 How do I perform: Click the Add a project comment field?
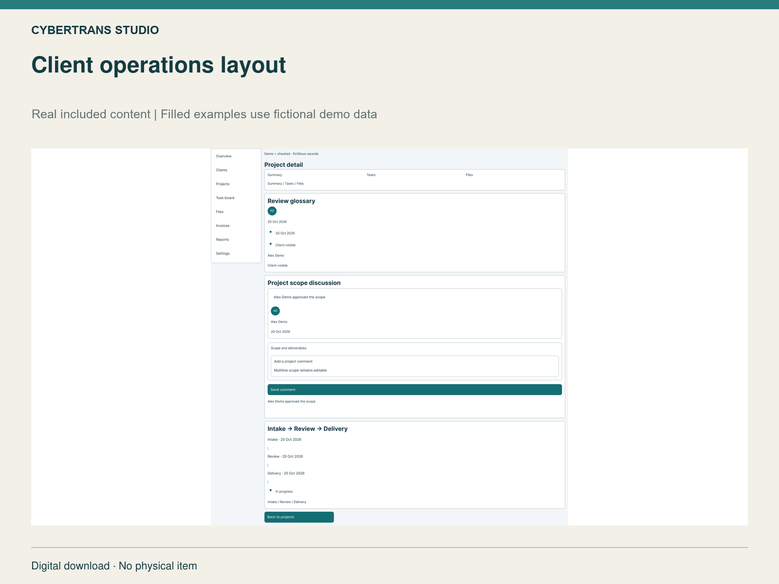coord(414,366)
